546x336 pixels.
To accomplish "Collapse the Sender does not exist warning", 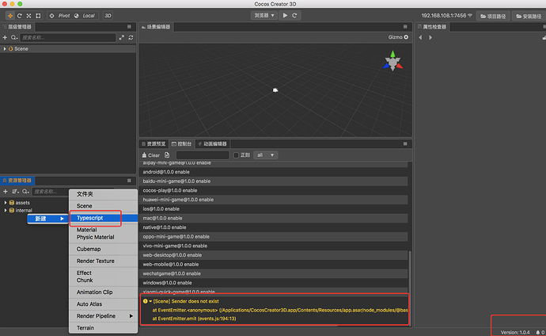I will coord(150,301).
